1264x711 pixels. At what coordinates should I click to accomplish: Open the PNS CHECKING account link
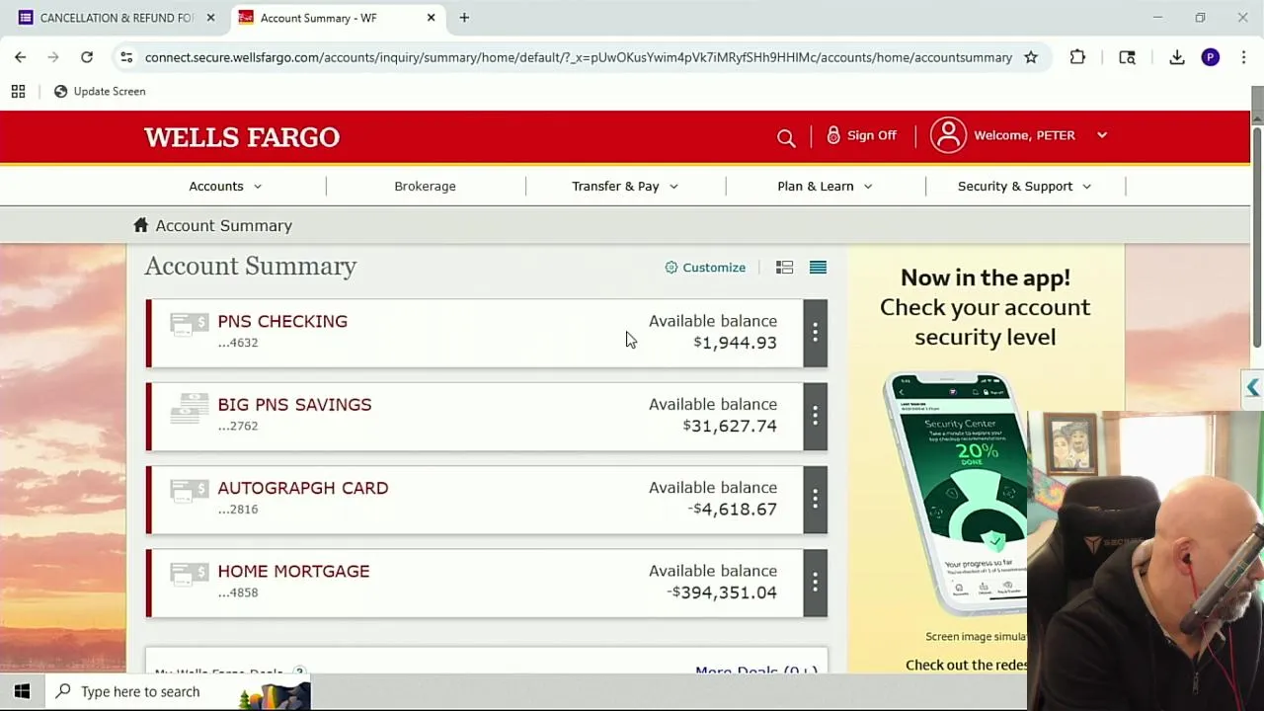[282, 321]
